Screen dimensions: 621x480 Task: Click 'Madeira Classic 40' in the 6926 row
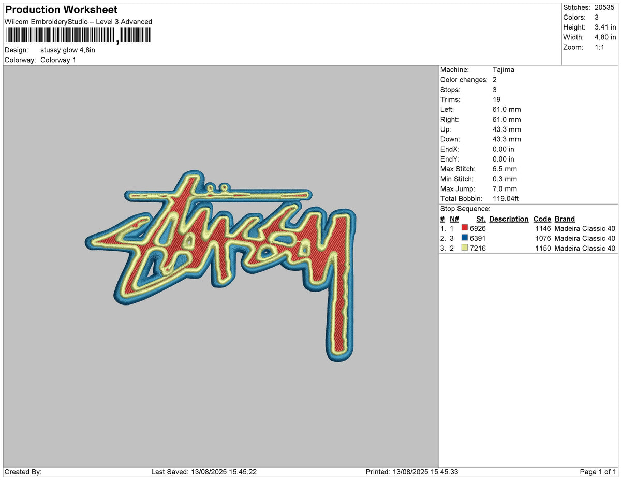pyautogui.click(x=585, y=228)
